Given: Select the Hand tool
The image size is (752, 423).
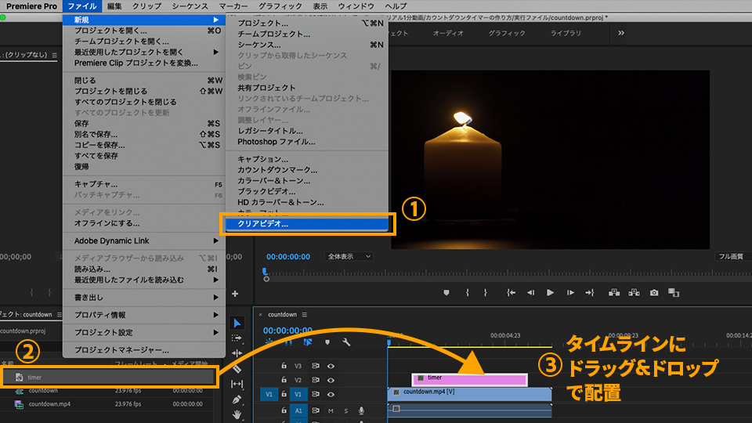Looking at the screenshot, I should tap(237, 414).
